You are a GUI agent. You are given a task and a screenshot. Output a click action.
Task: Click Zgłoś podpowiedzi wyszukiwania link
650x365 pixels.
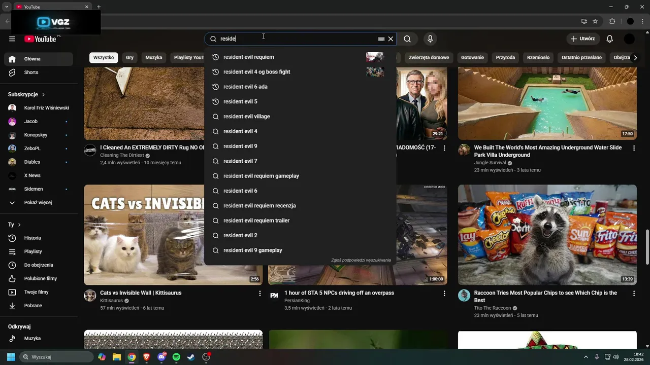[x=361, y=261]
